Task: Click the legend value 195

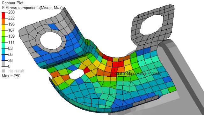Action: pos(11,24)
